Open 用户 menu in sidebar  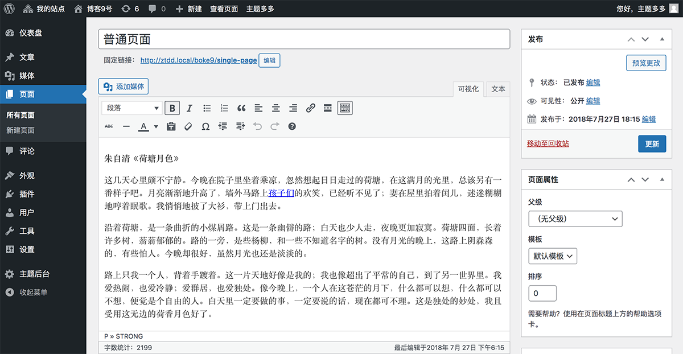(43, 212)
